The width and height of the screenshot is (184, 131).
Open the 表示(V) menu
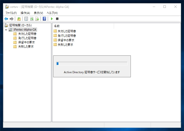coord(38,13)
